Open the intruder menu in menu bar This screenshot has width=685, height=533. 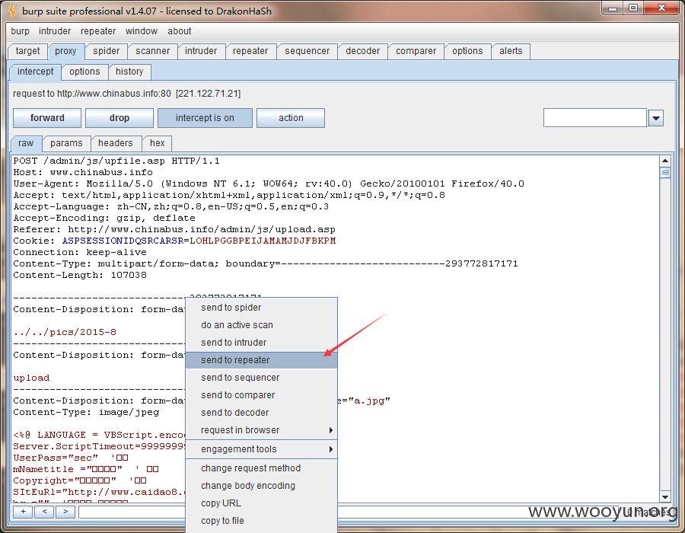(55, 31)
